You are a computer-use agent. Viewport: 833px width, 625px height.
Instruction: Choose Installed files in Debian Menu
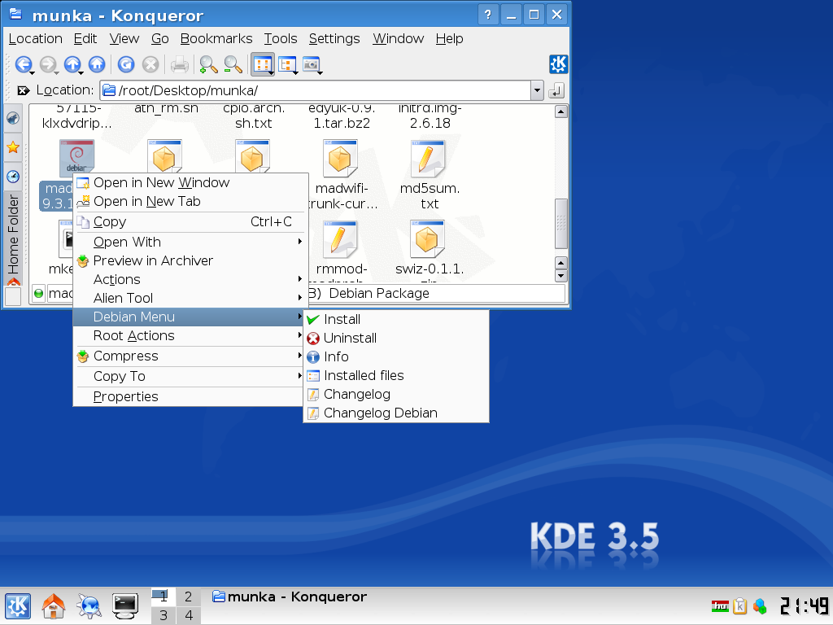point(396,375)
